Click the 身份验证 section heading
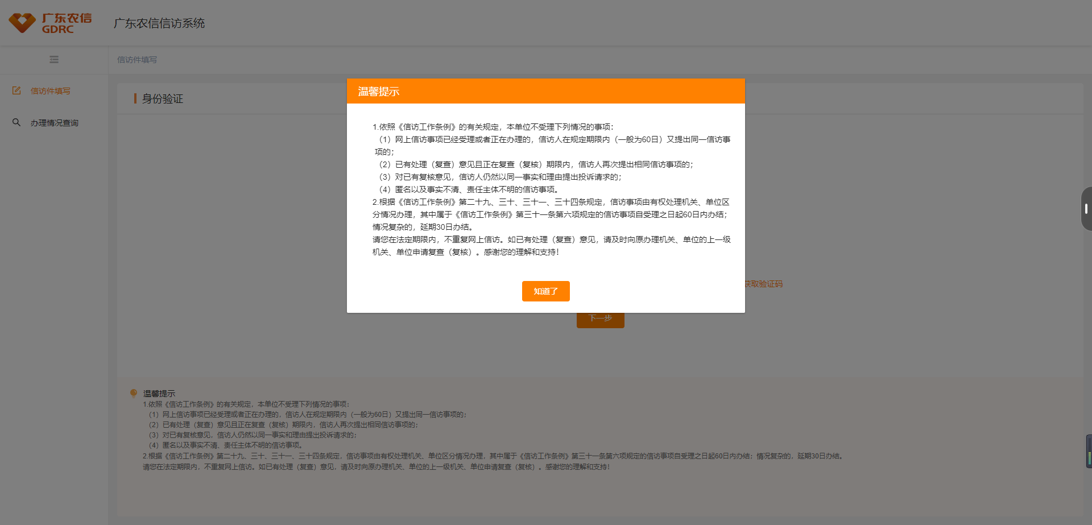The width and height of the screenshot is (1092, 525). pos(163,99)
